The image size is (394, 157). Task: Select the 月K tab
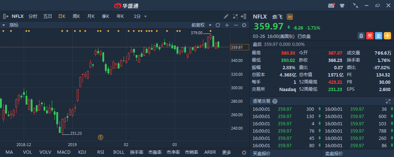(x=91, y=16)
